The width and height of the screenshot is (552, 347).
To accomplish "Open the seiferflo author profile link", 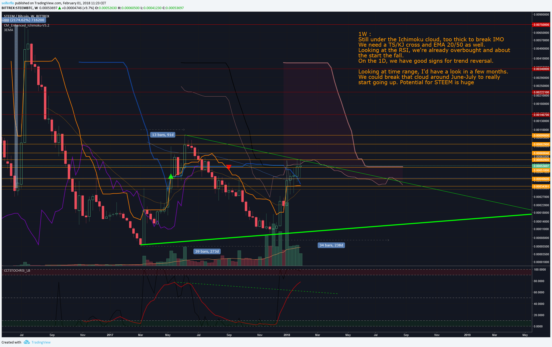I will [8, 3].
